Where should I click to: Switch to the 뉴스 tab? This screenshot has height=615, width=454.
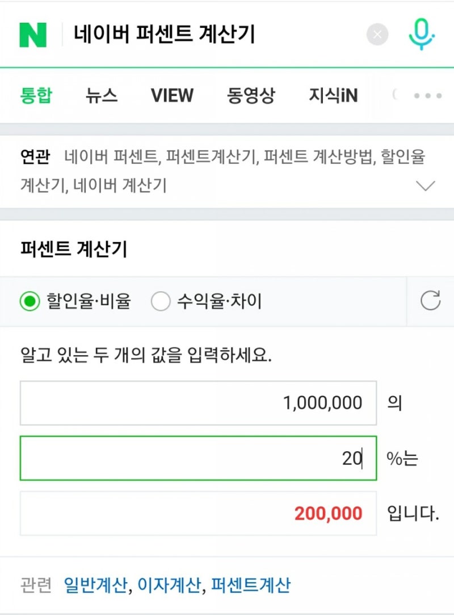(x=102, y=95)
